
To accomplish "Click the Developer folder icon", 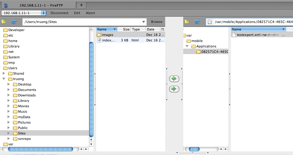I will (6, 30).
